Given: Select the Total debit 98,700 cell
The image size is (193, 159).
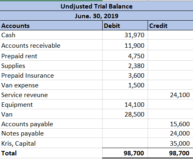Looking at the screenshot, I should point(125,153).
